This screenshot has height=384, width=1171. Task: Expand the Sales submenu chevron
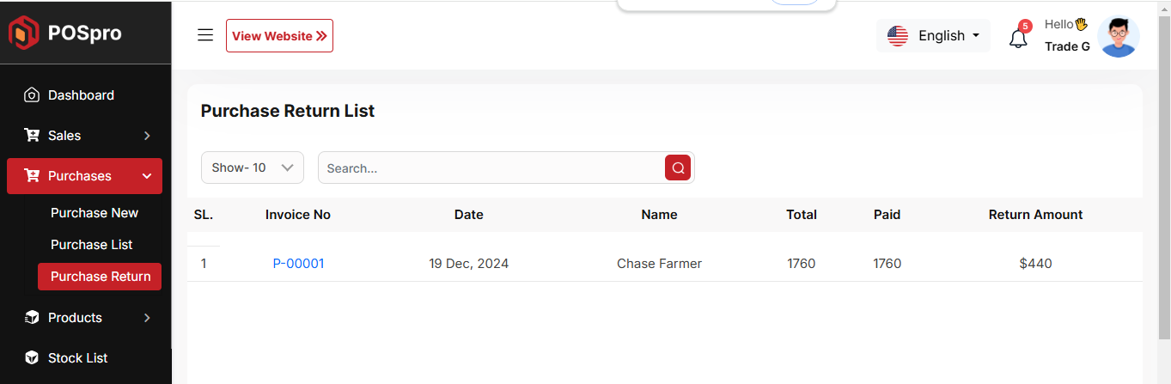click(147, 136)
